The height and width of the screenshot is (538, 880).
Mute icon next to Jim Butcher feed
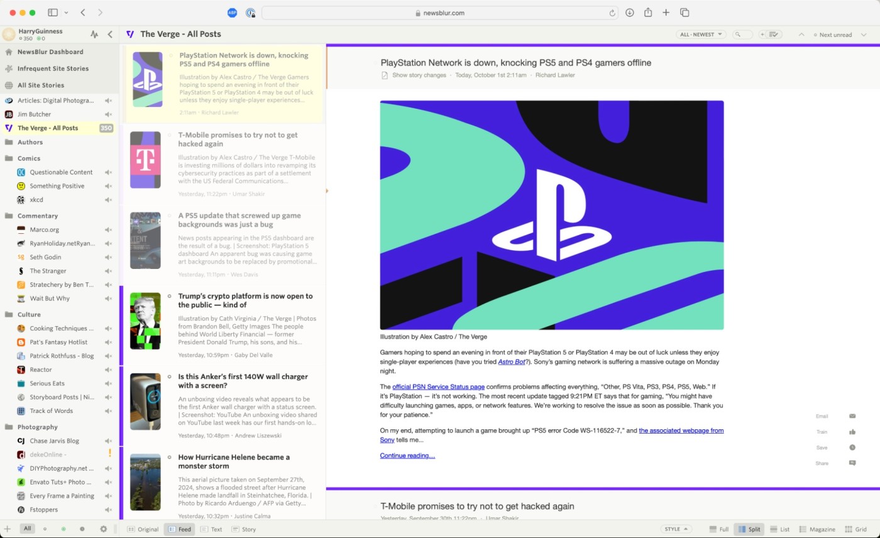coord(108,114)
